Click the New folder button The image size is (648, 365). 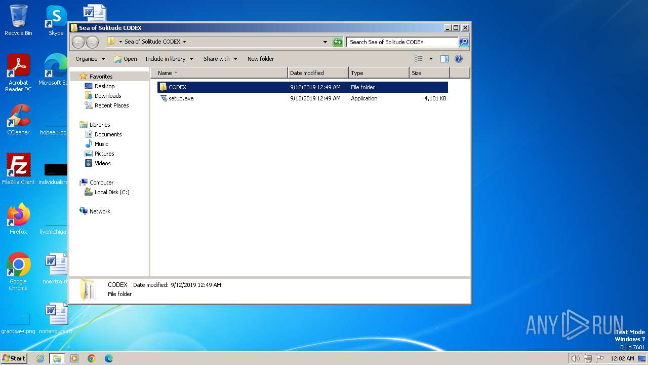261,59
